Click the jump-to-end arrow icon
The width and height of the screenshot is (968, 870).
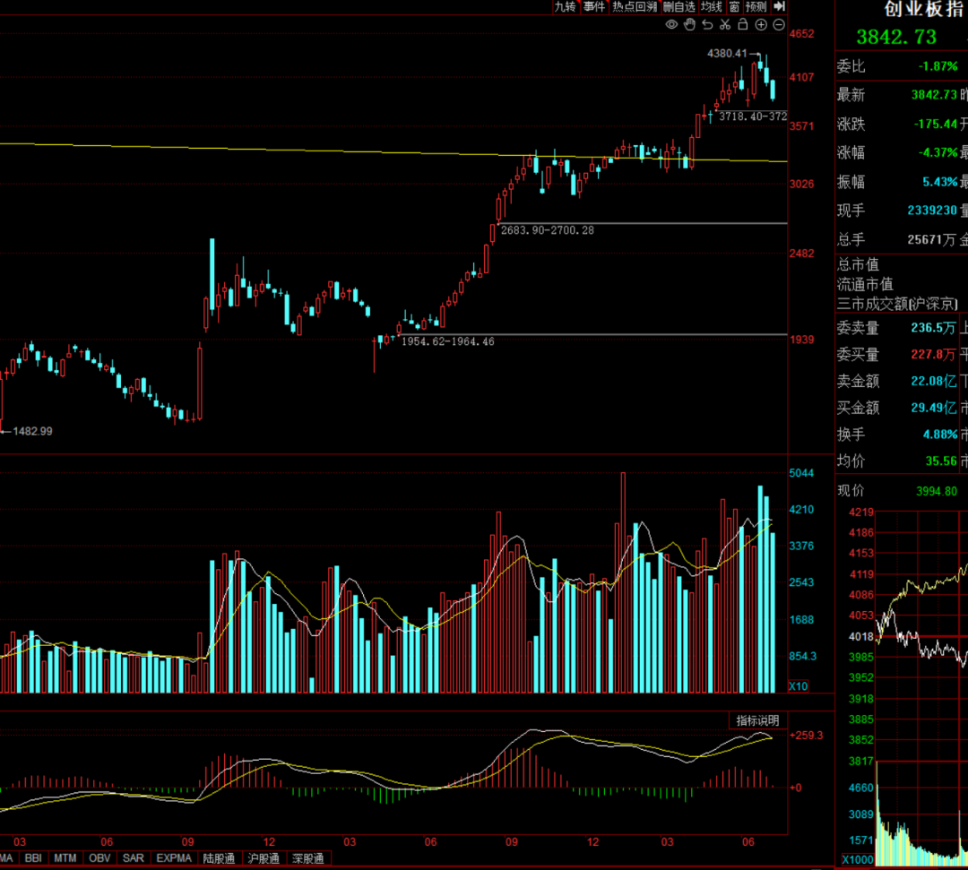[780, 6]
